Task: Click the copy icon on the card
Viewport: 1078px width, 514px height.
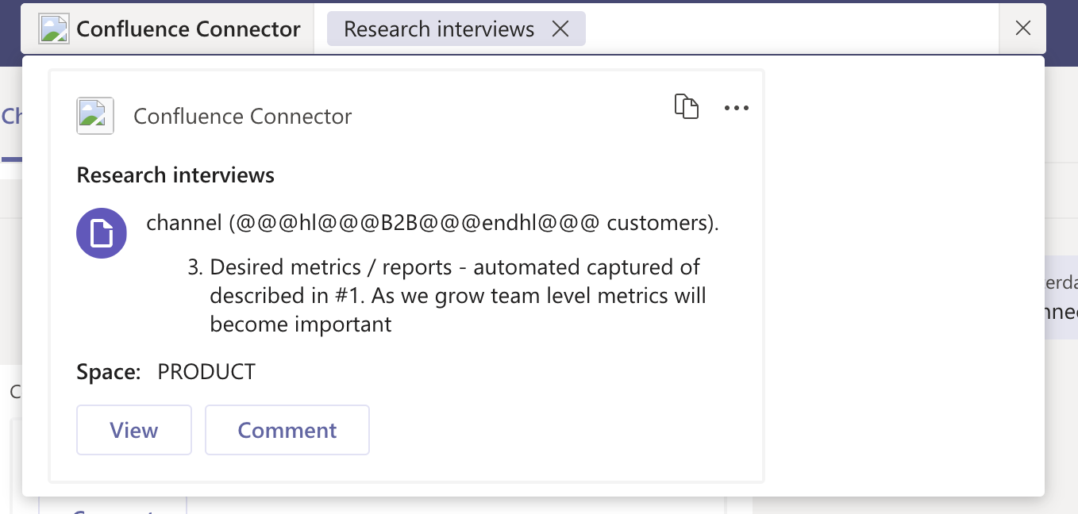Action: (686, 107)
